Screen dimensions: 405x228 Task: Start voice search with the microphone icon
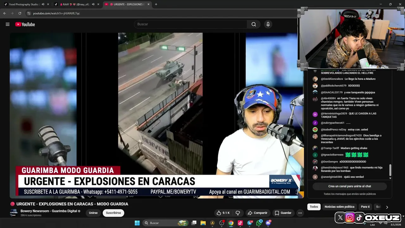(268, 24)
